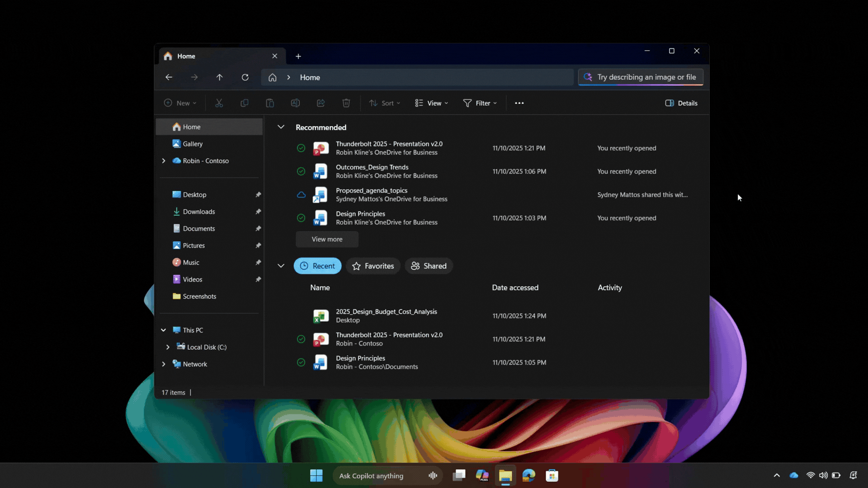Open Desktop in the sidebar

209,195
